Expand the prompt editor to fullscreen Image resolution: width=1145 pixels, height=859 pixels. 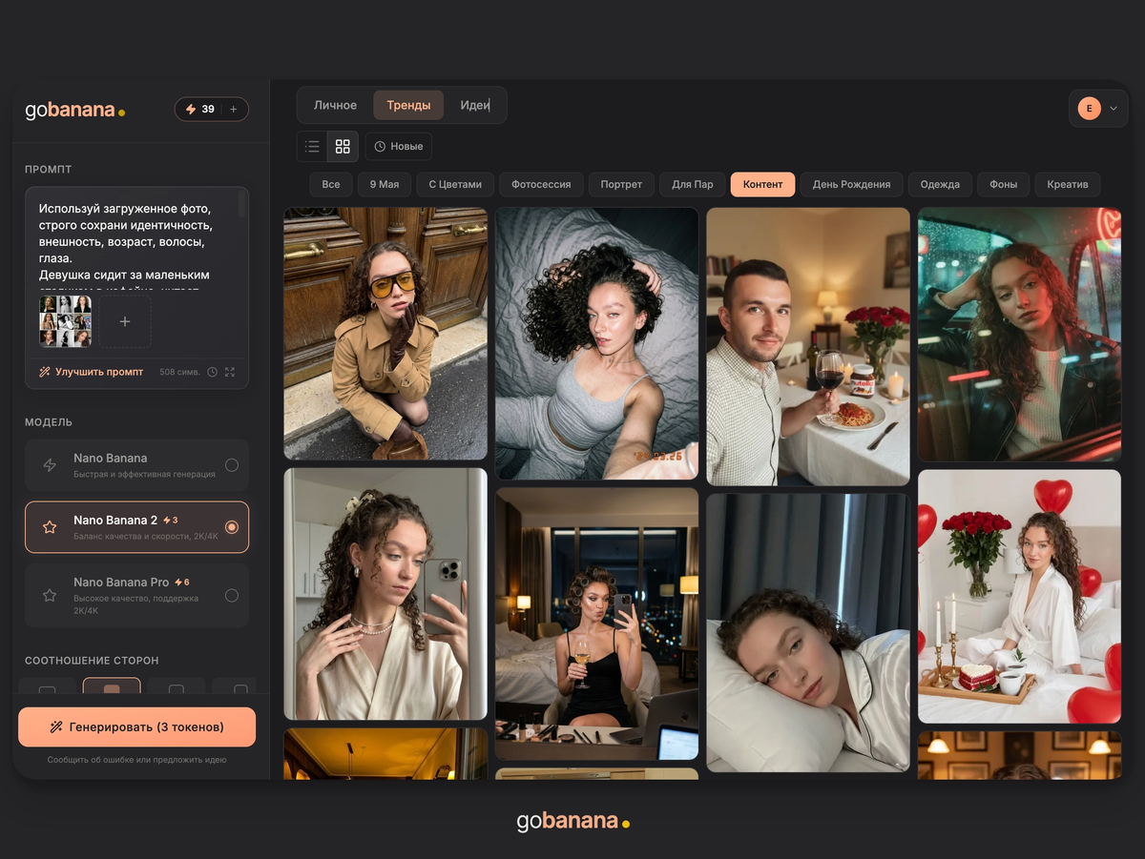click(x=230, y=372)
